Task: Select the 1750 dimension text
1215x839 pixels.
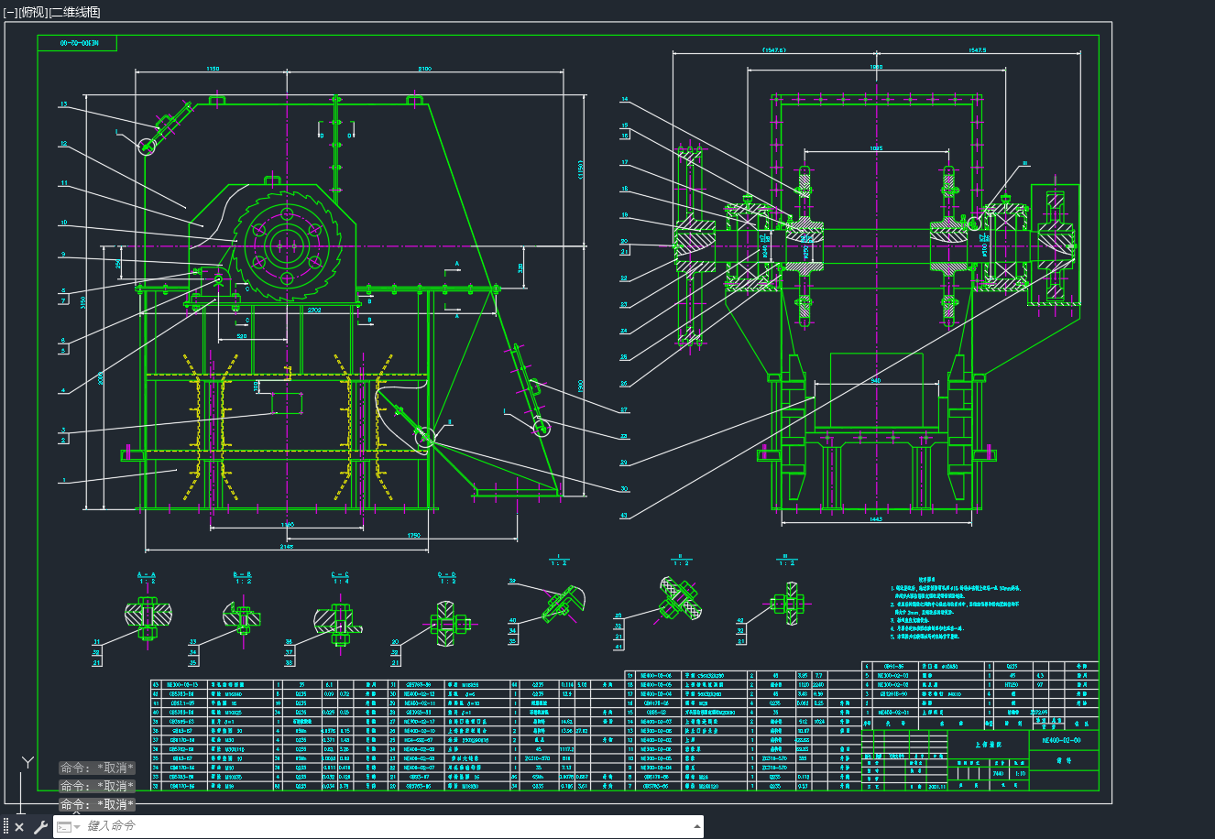Action: 413,535
